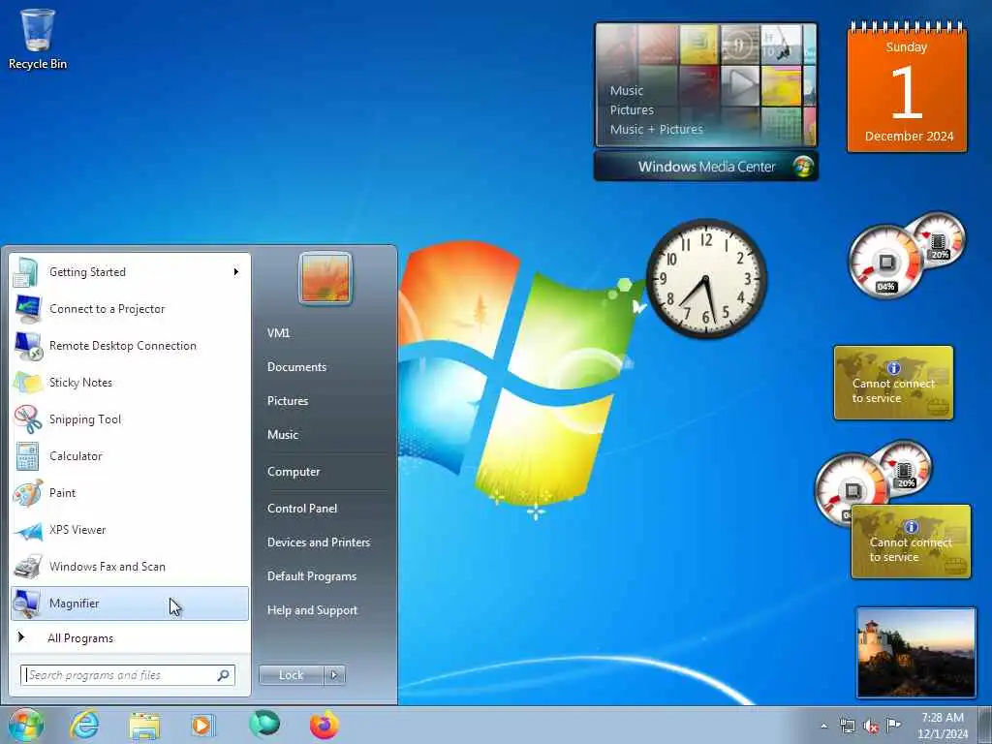Click the network tray icon
This screenshot has height=744, width=992.
pos(847,727)
